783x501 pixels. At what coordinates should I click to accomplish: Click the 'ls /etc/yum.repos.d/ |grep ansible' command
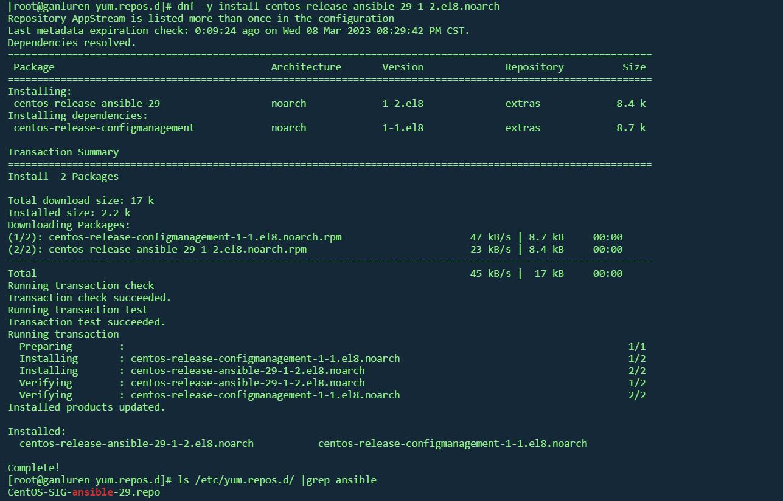tap(277, 480)
